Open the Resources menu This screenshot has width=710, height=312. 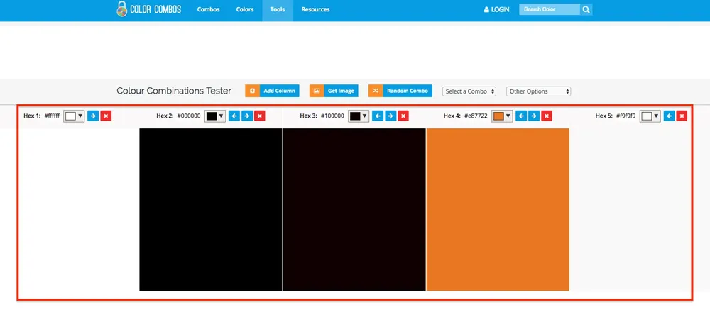coord(316,9)
